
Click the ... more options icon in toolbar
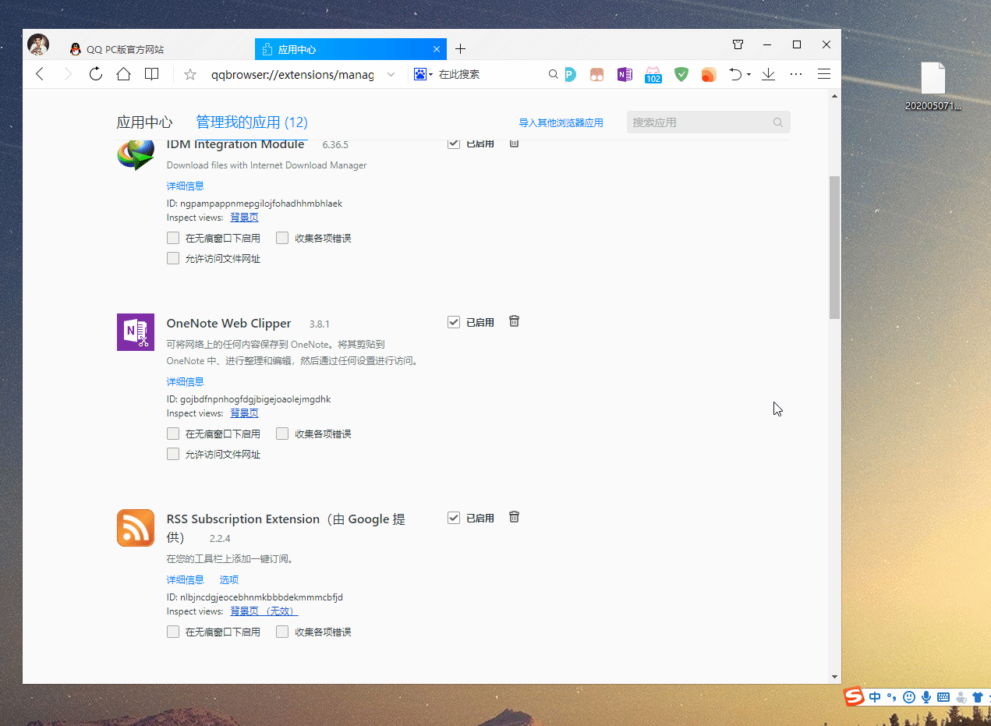pos(795,74)
